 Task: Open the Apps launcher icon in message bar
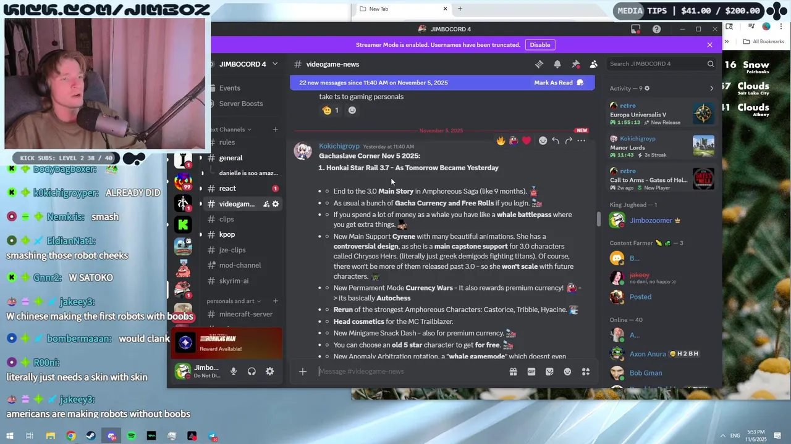[586, 371]
